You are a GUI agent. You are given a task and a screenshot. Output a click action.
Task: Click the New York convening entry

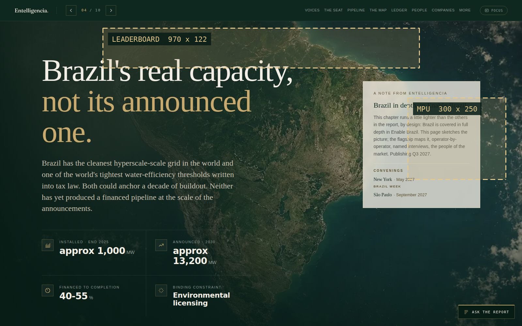tap(394, 179)
